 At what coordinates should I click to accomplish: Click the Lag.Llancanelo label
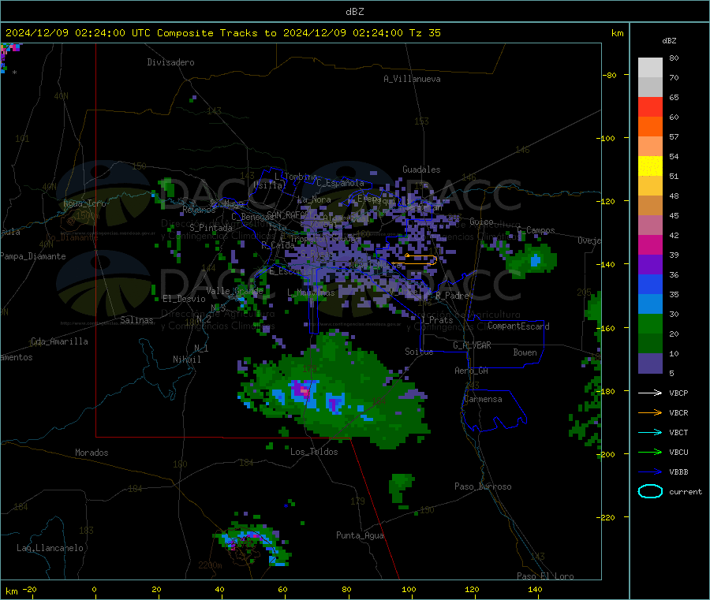click(x=50, y=548)
